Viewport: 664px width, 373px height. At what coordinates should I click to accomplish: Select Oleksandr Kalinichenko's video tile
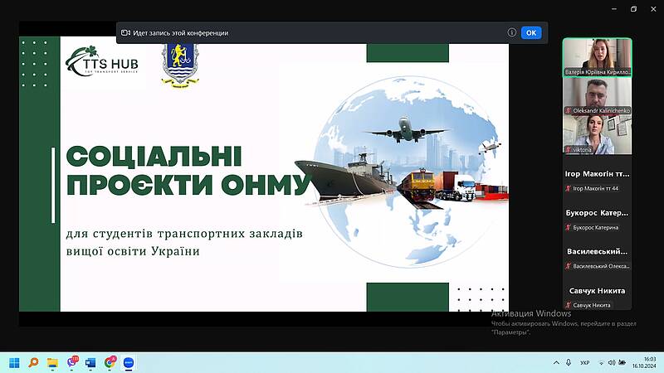click(x=597, y=96)
